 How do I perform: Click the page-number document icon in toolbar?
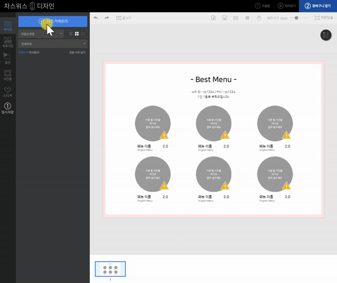[213, 18]
